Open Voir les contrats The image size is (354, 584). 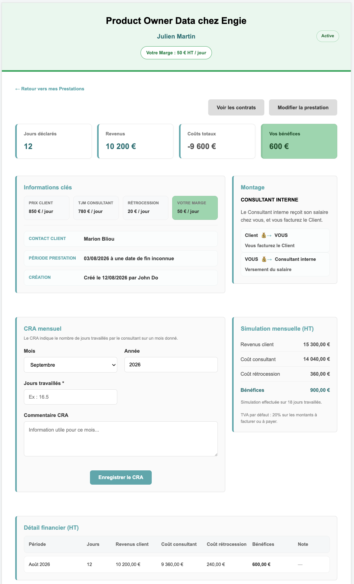[236, 107]
